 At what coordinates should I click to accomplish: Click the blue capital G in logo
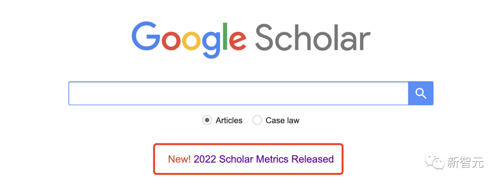(x=146, y=36)
